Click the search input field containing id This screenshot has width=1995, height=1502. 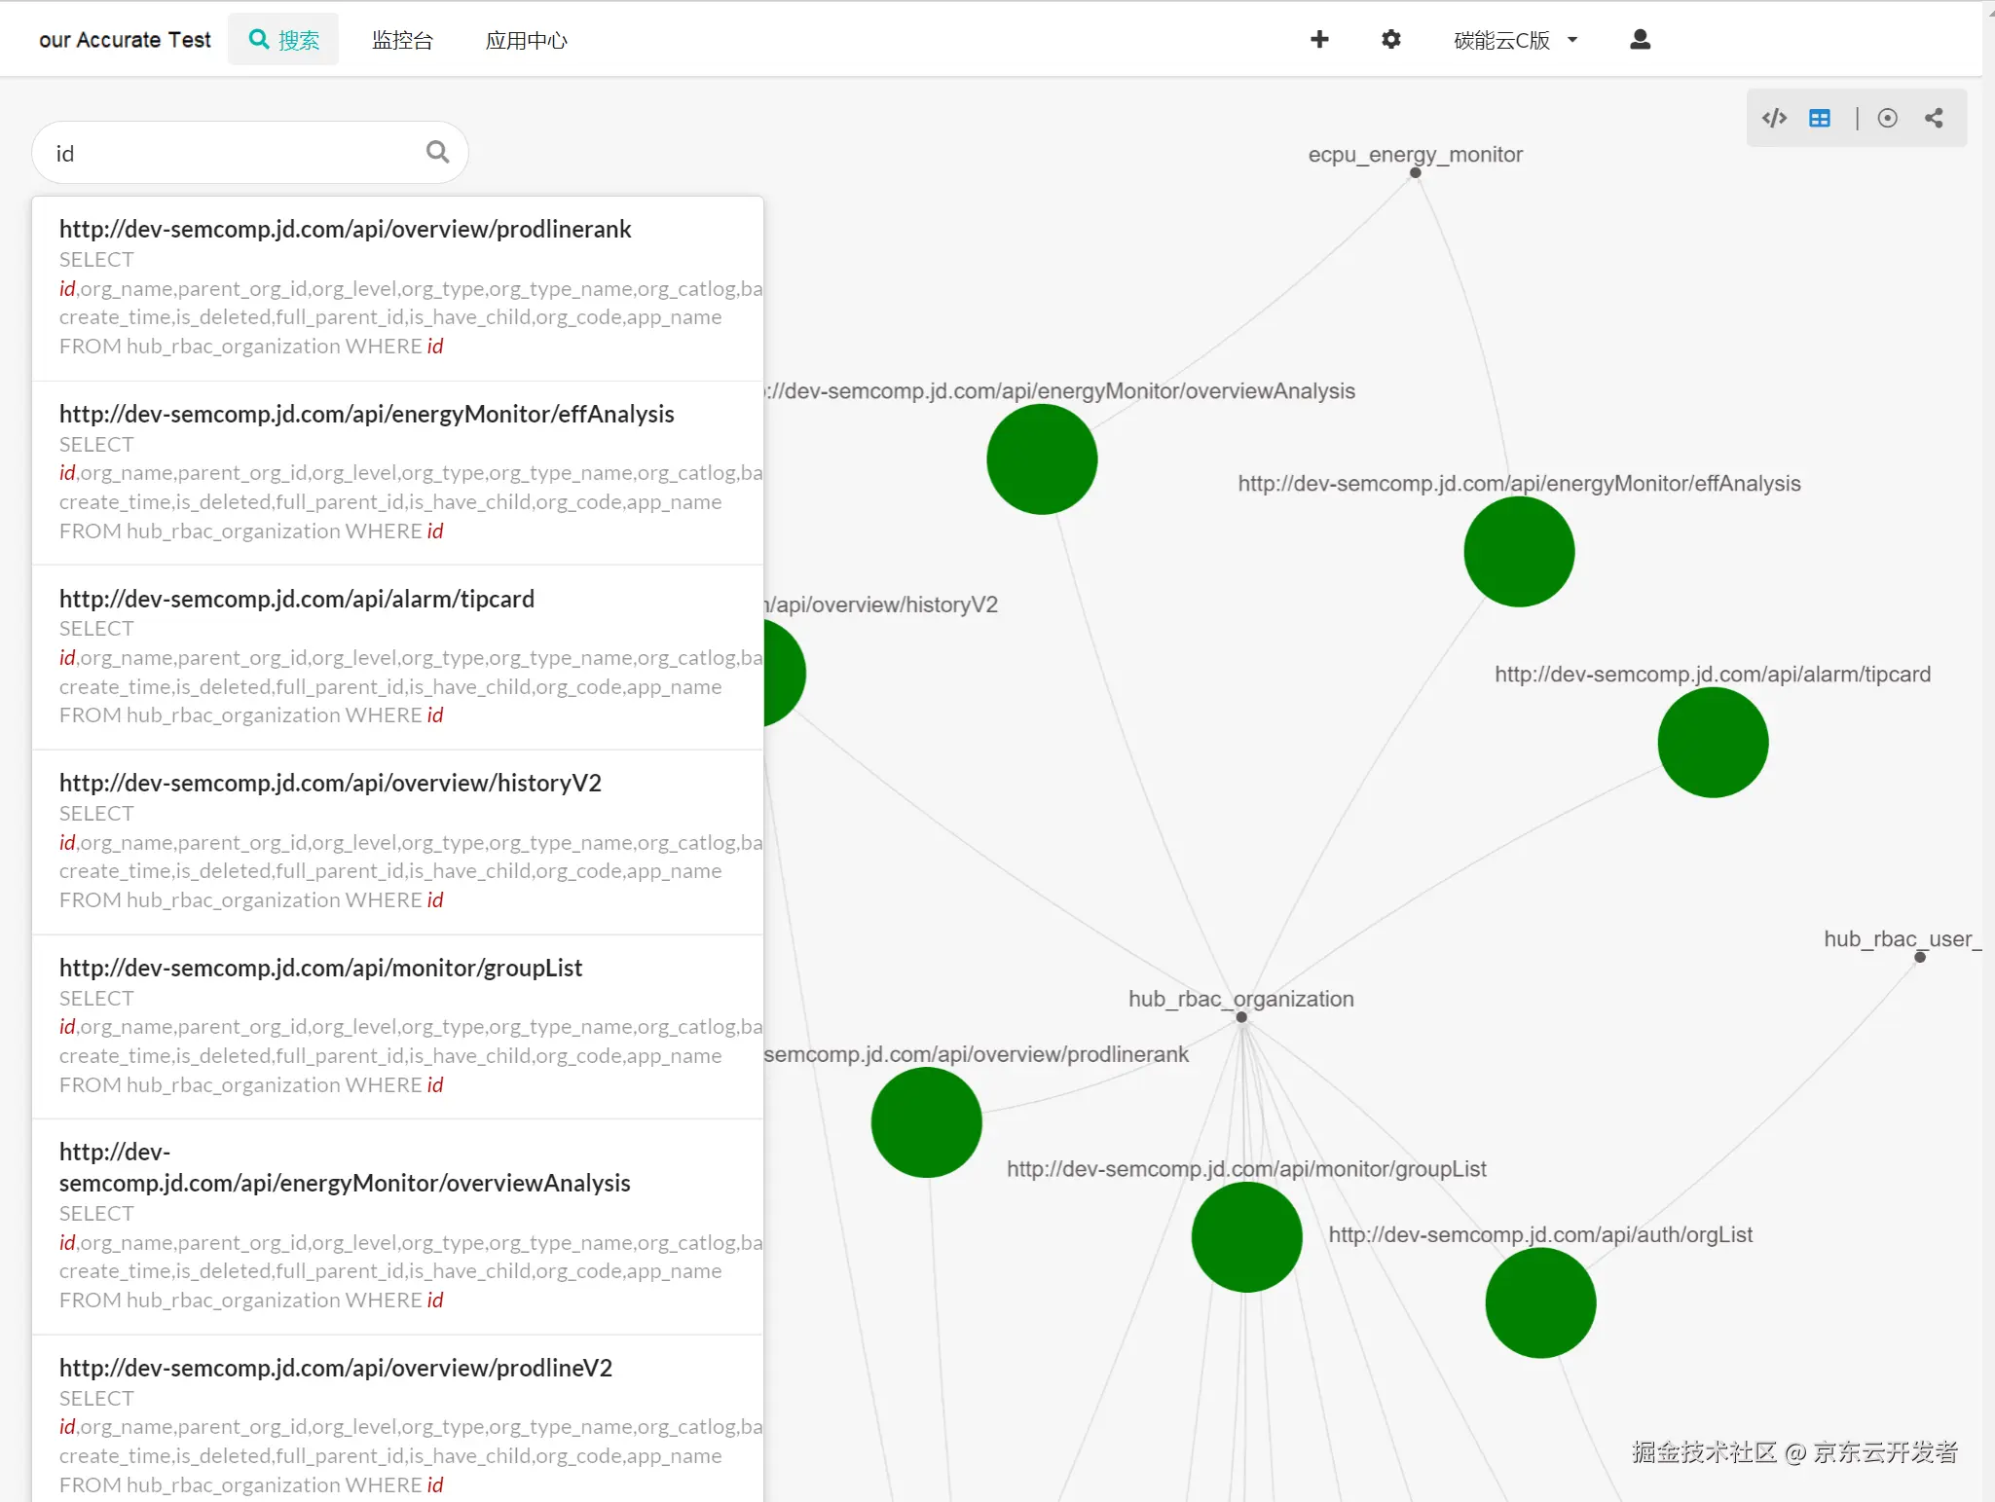tap(234, 153)
